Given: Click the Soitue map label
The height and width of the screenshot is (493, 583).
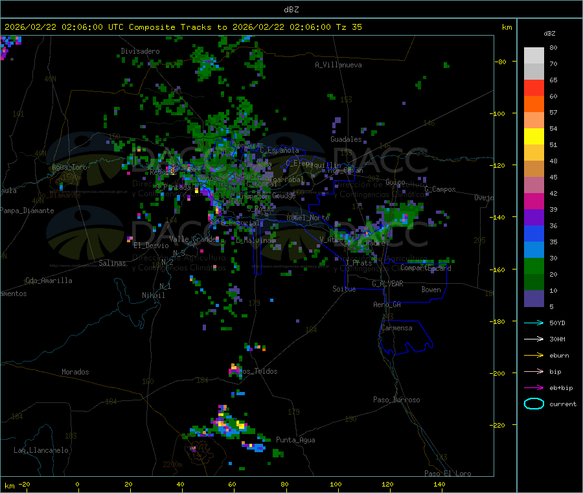Looking at the screenshot, I should point(344,289).
